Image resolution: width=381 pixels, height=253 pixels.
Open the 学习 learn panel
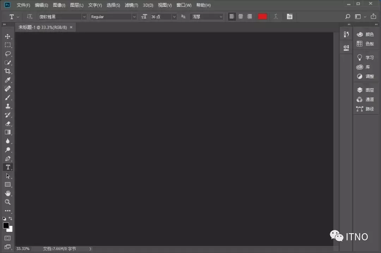[365, 58]
